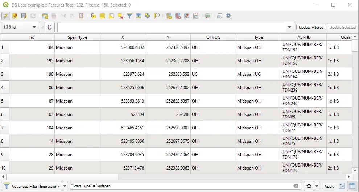Click the filter expression text field
Screen dimensions: 359x192
pos(182,186)
